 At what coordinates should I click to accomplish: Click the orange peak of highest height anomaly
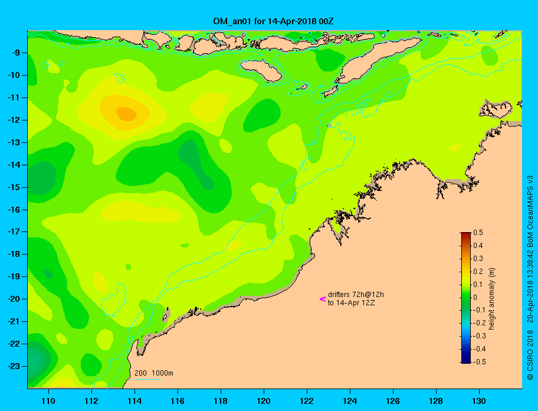pos(126,113)
